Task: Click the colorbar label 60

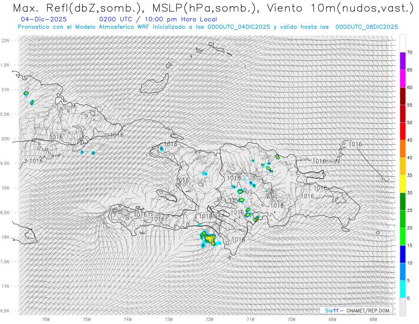Action: coord(410,87)
